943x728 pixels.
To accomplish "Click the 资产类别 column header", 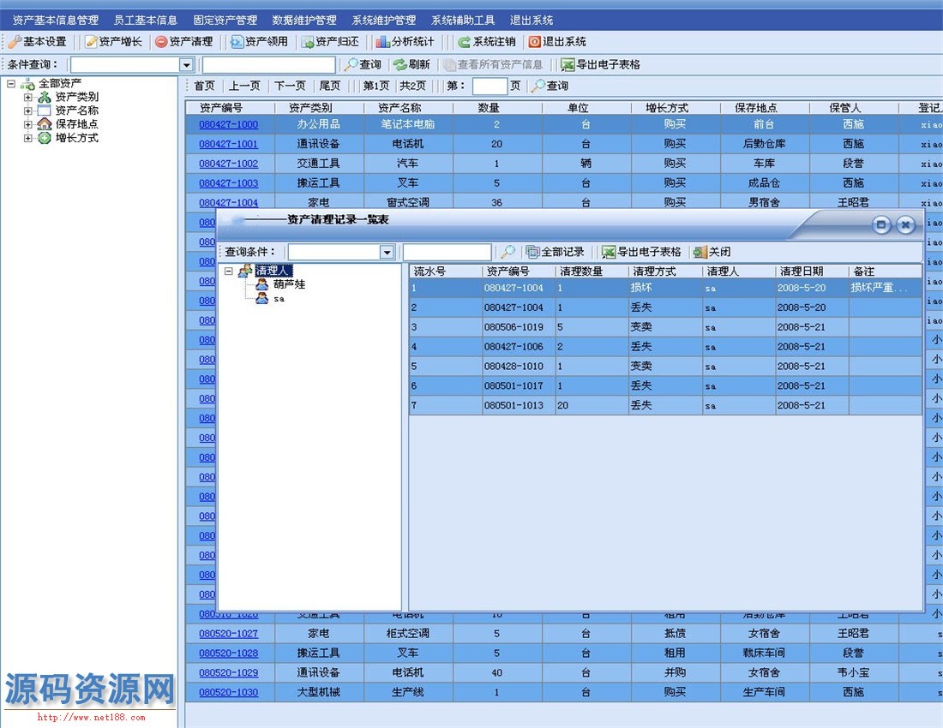I will [320, 108].
